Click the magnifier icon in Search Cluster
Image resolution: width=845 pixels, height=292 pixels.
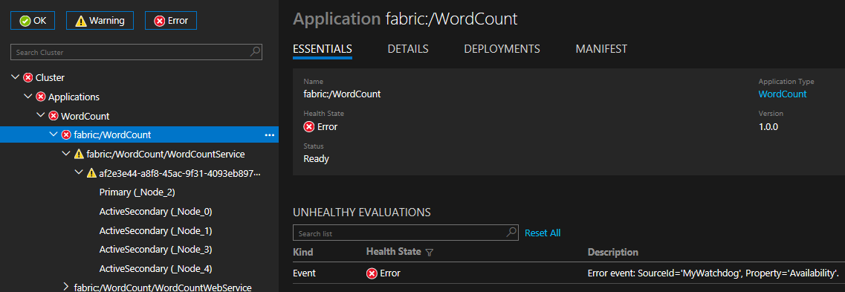(256, 52)
